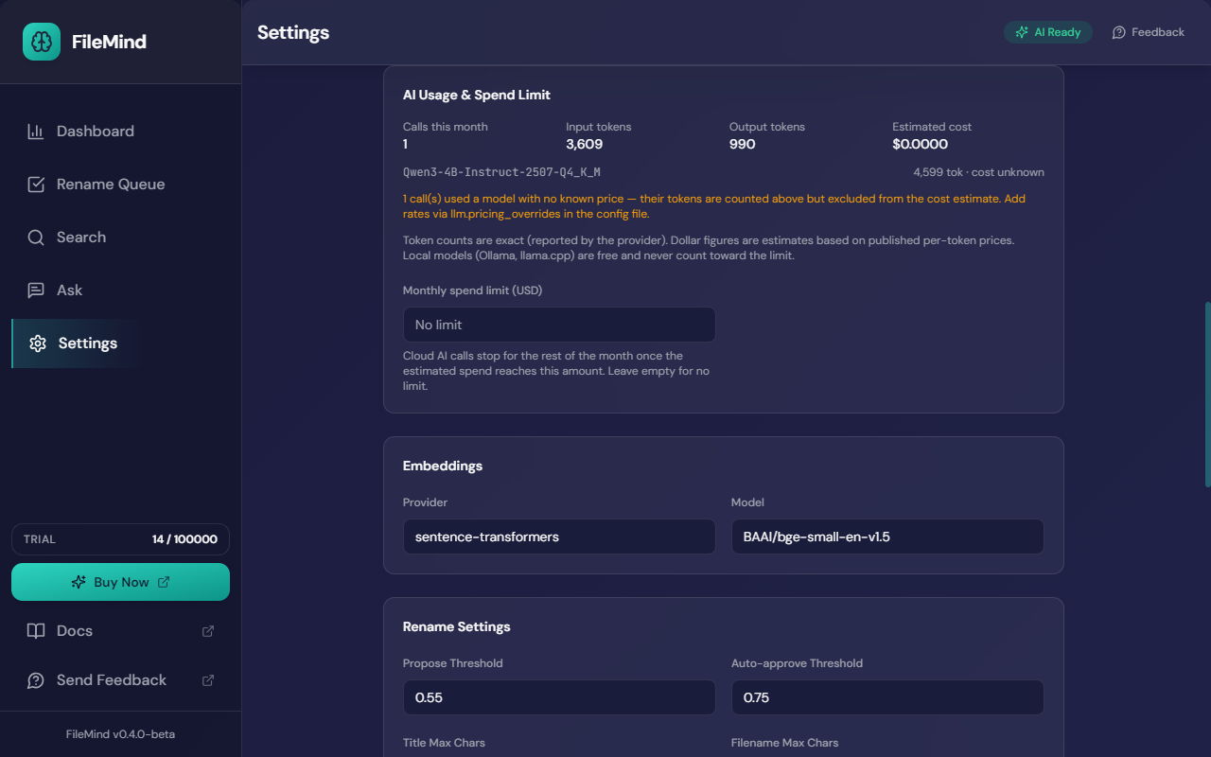Click the AI Ready status badge
Viewport: 1211px width, 757px height.
pos(1048,32)
